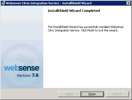This screenshot has width=132, height=100.
Task: Click the InstallShield Wizard Completed heading
Action: pyautogui.click(x=74, y=11)
